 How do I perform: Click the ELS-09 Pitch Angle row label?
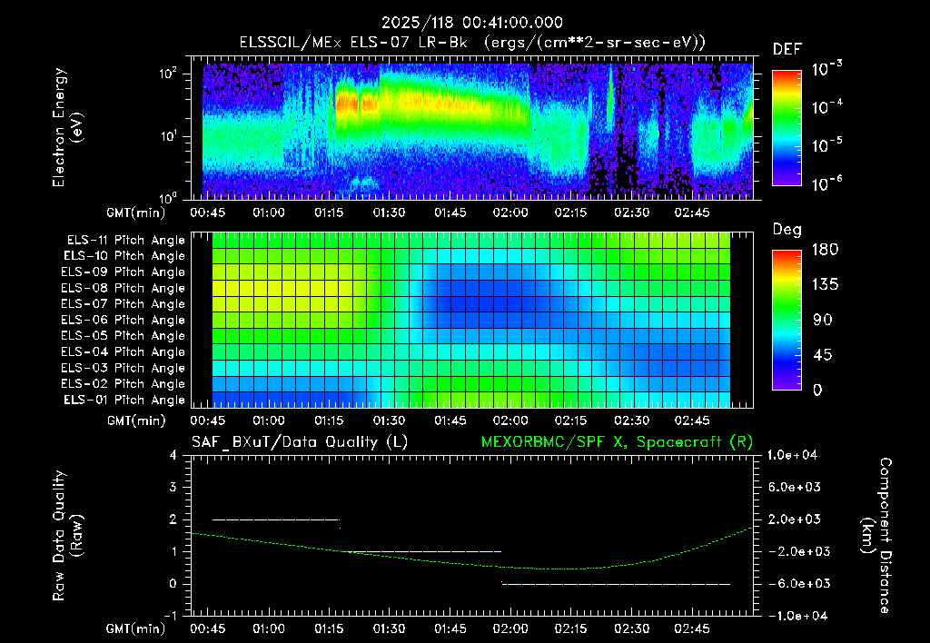[123, 272]
